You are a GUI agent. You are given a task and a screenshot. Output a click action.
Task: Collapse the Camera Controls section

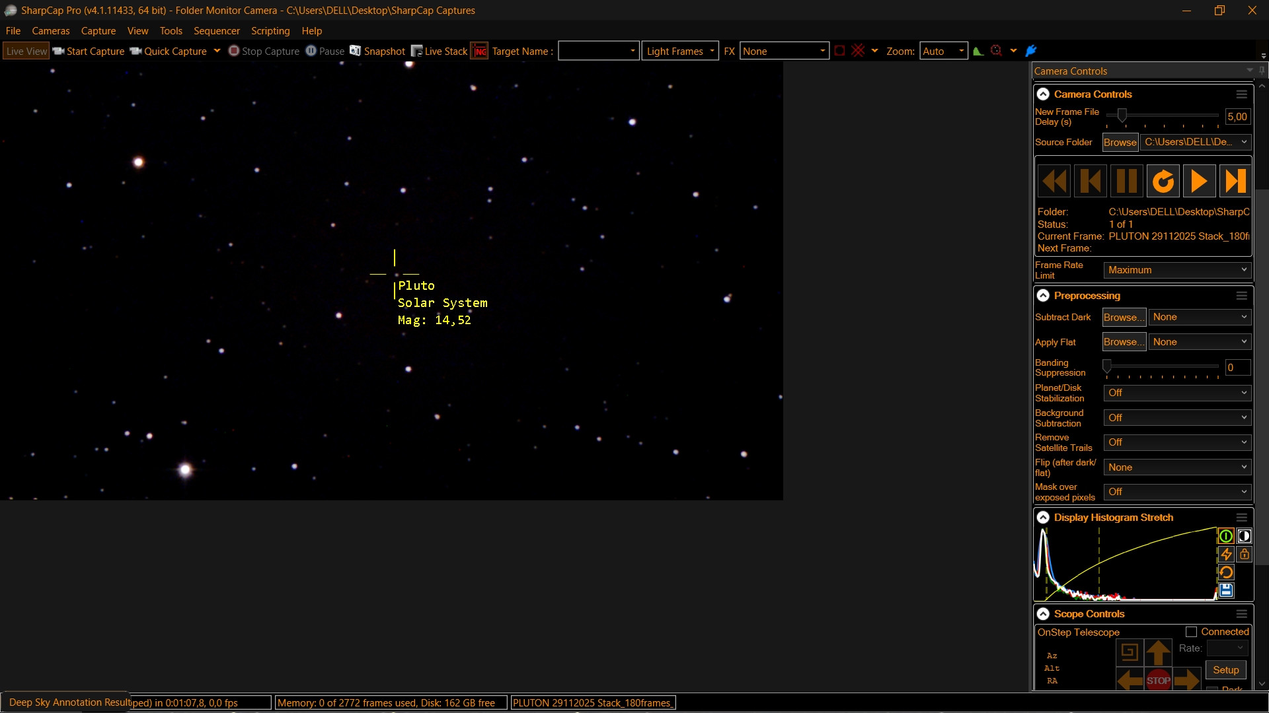[1043, 94]
